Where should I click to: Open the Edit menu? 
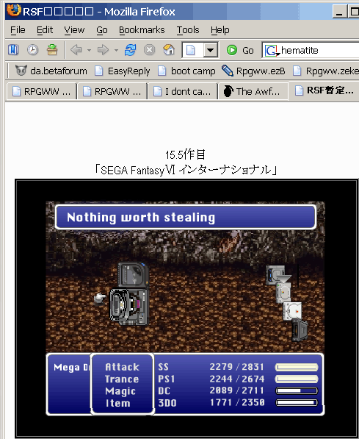coord(45,29)
